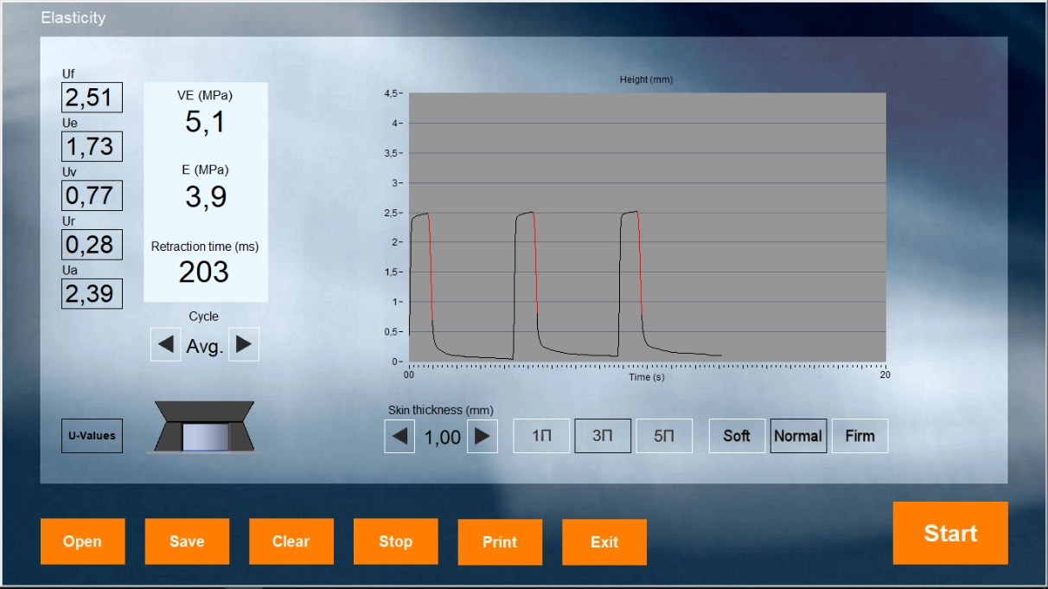Click the Uf value field
Viewport: 1048px width, 589px height.
(92, 98)
